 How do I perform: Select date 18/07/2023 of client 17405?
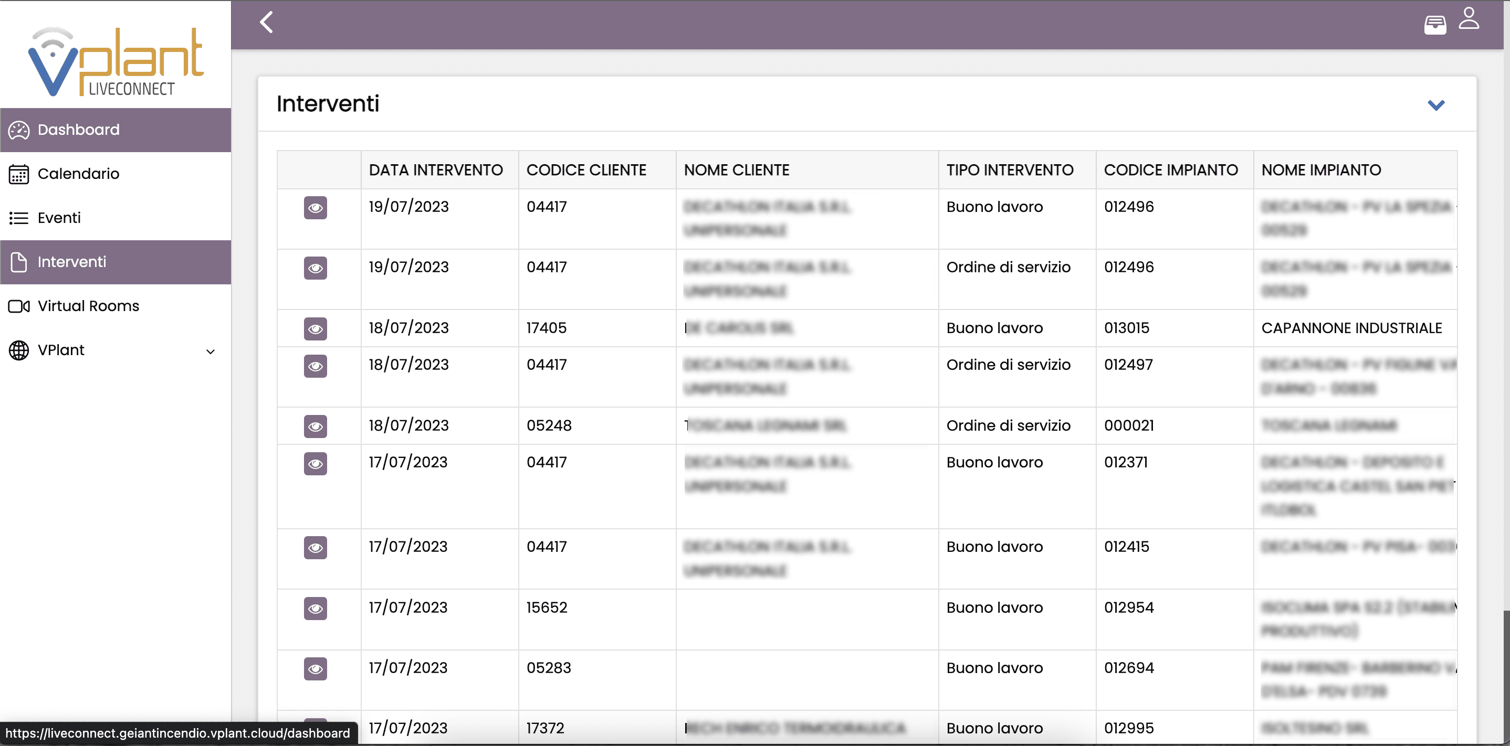pos(439,328)
